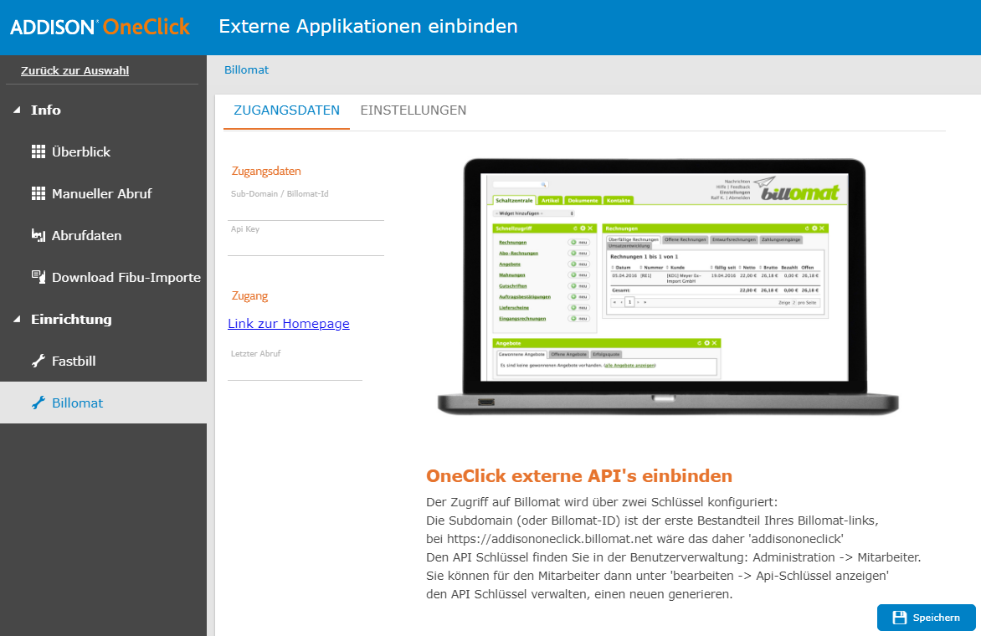
Task: Collapse the Einrichtung section arrow
Action: [17, 320]
